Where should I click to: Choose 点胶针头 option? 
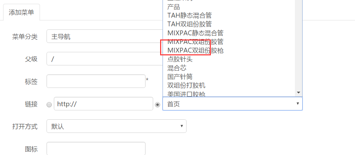tap(229, 59)
